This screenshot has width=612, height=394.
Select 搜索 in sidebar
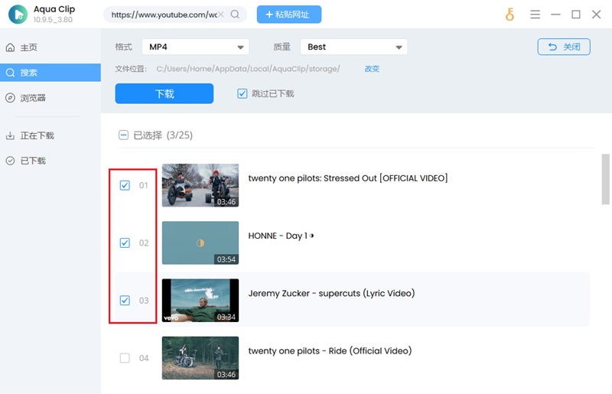point(50,73)
